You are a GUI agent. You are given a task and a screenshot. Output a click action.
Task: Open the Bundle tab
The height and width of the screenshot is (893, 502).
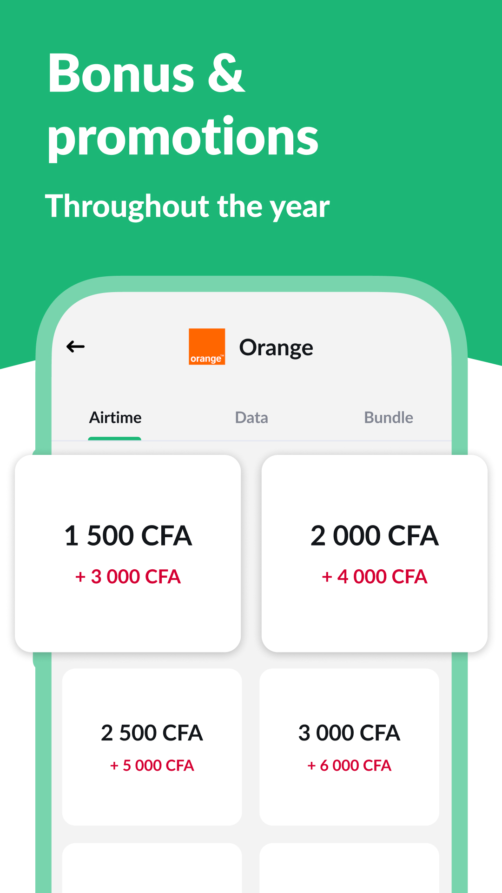coord(389,418)
